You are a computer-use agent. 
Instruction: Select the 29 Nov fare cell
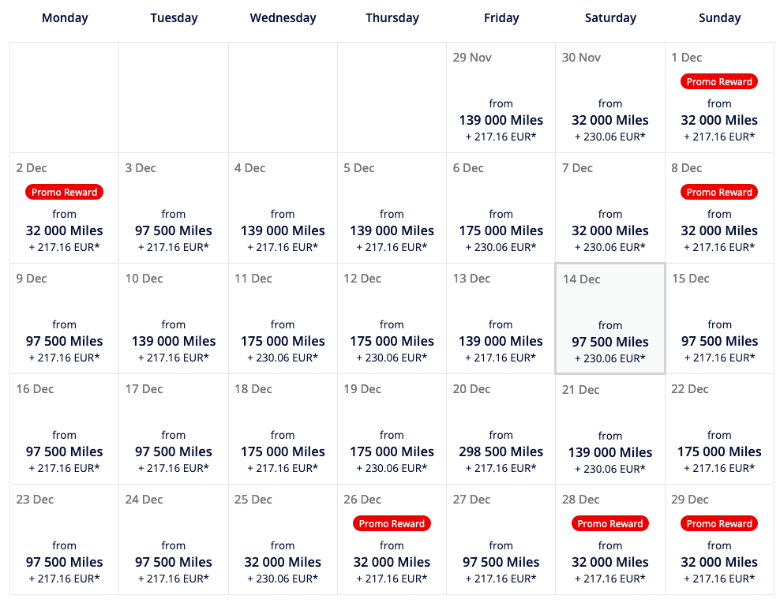coord(501,97)
